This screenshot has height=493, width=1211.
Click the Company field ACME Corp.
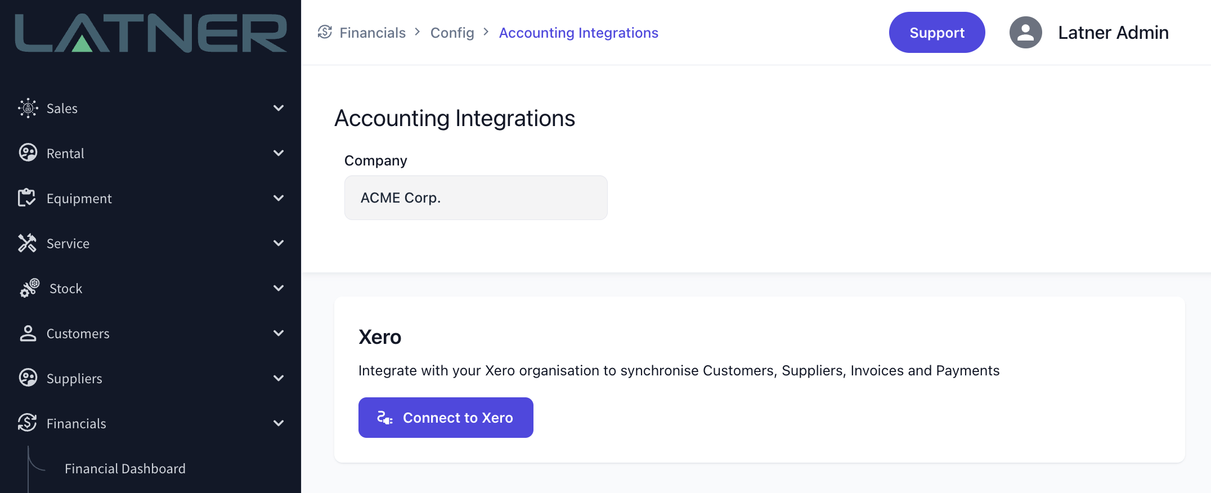476,198
